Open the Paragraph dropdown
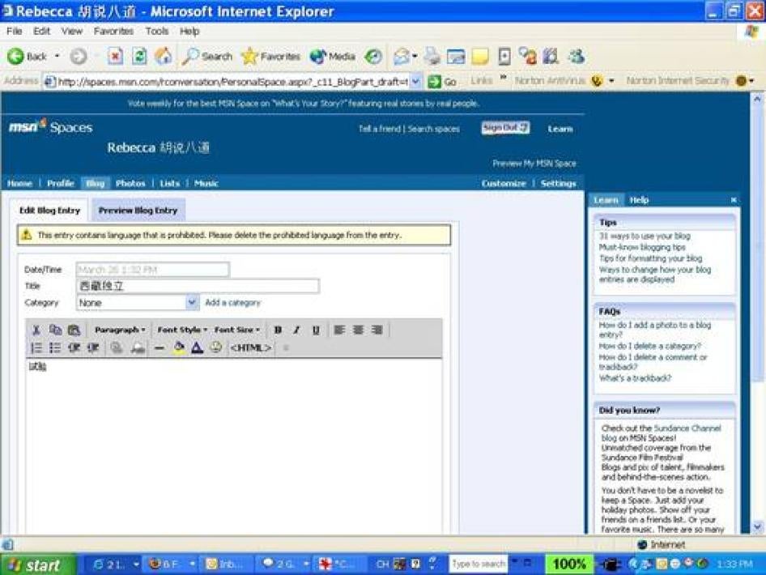The width and height of the screenshot is (766, 575). 120,330
